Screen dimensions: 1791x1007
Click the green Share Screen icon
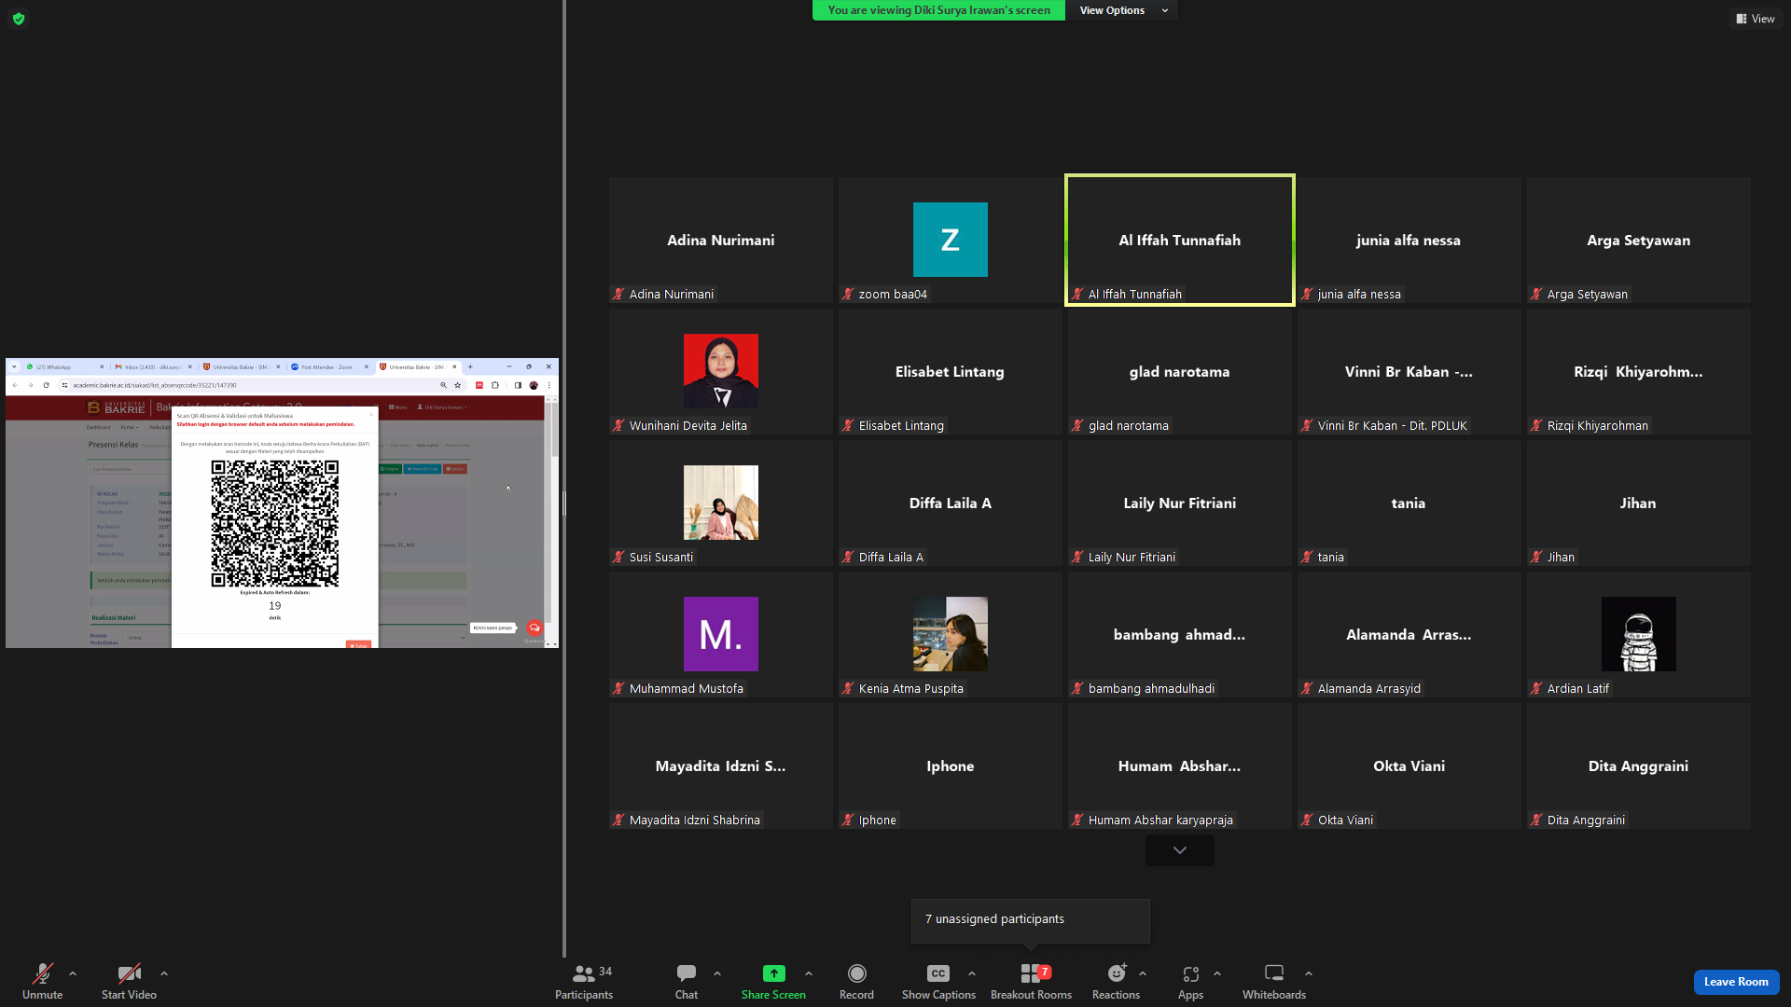tap(773, 973)
